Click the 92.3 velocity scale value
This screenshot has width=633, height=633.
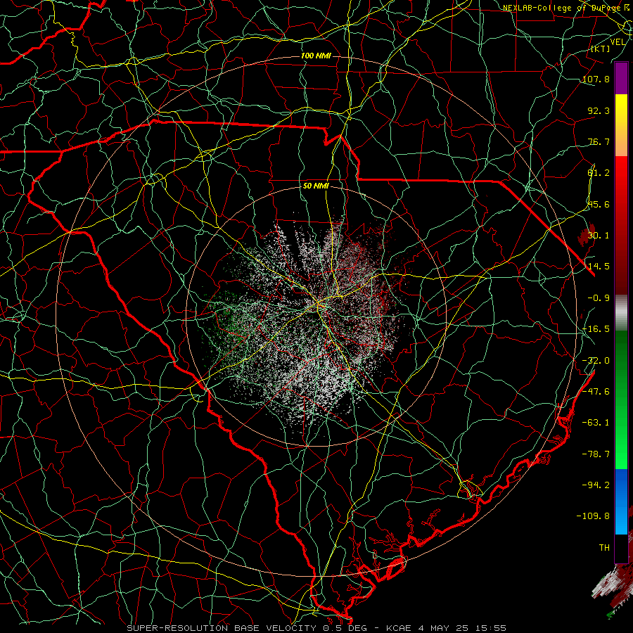(599, 110)
